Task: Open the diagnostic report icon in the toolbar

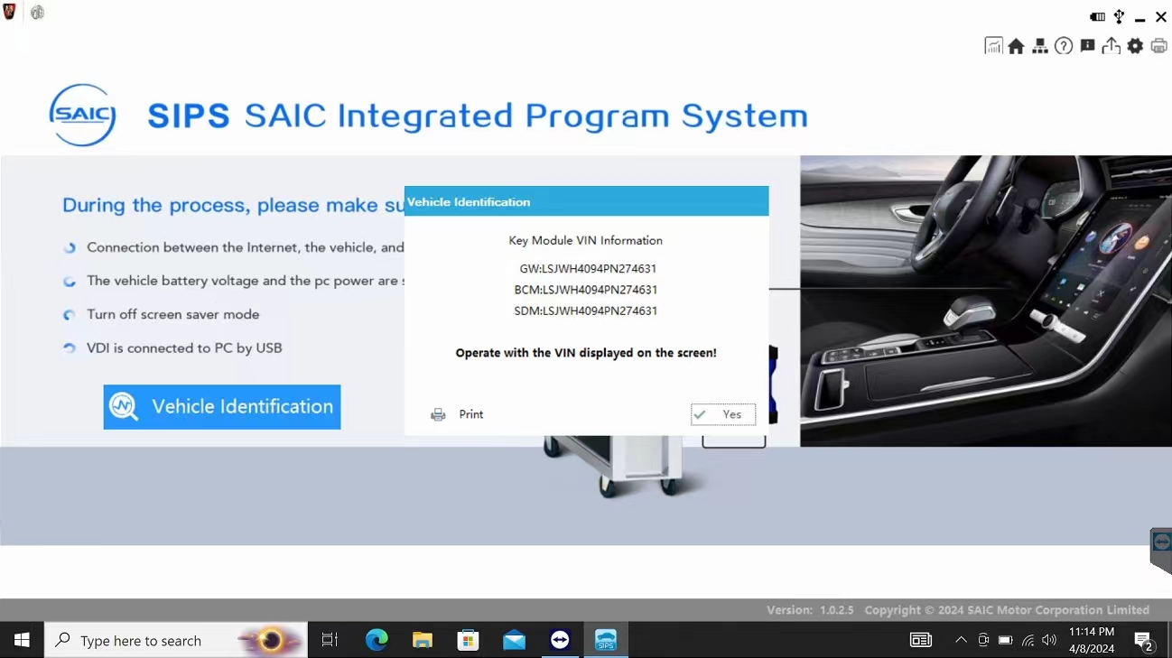Action: (993, 45)
